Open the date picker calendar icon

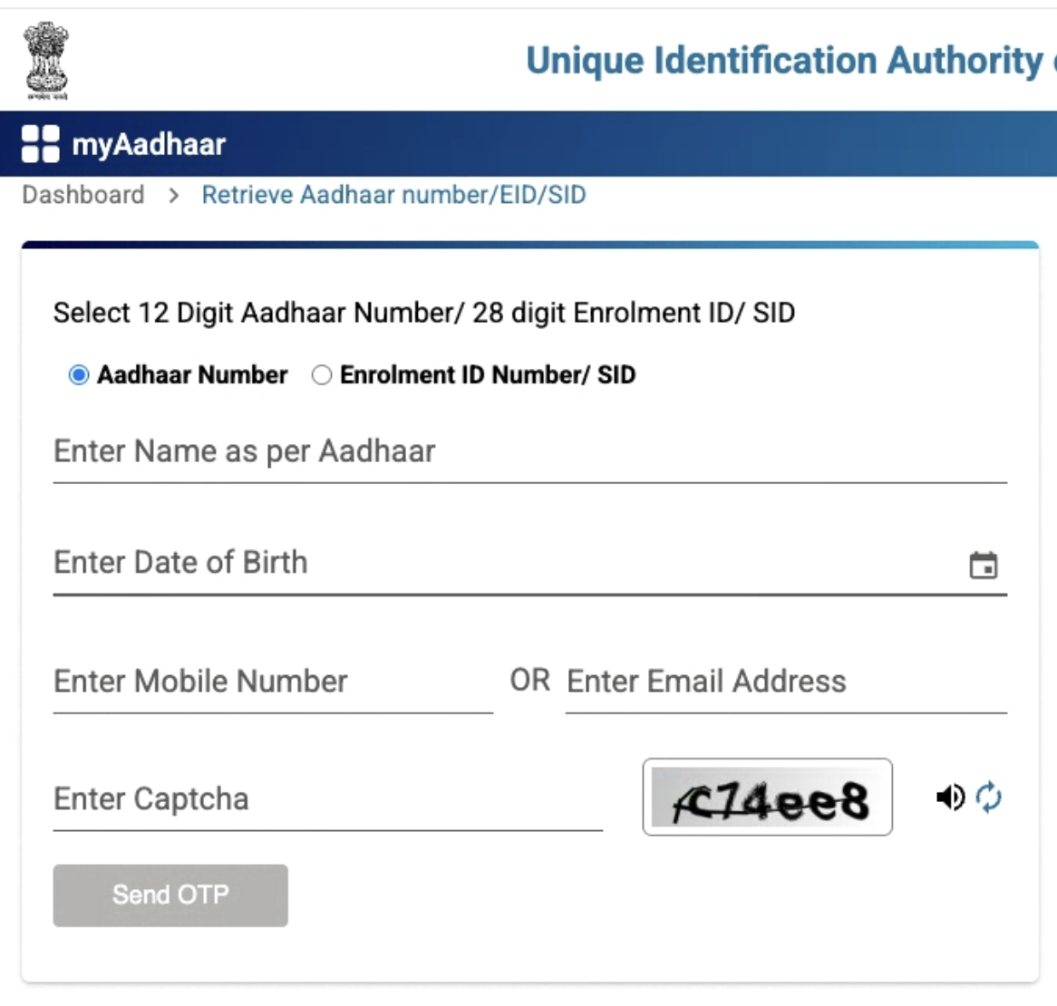(x=985, y=564)
